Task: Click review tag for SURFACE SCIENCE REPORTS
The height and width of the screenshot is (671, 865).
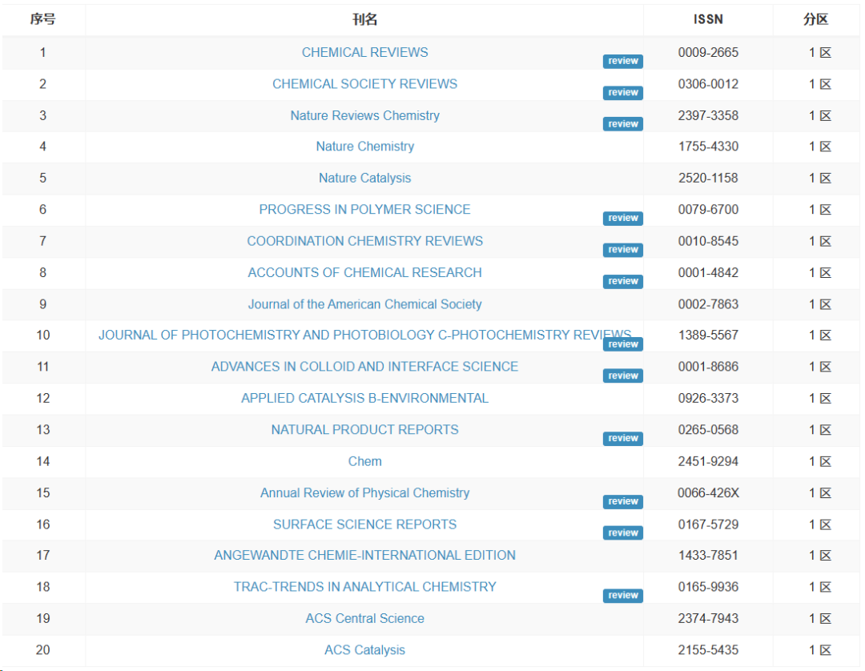Action: pyautogui.click(x=623, y=532)
